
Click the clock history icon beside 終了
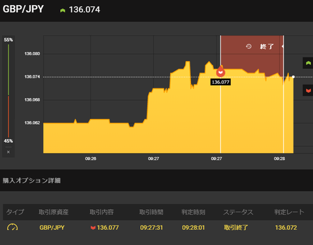pyautogui.click(x=248, y=46)
